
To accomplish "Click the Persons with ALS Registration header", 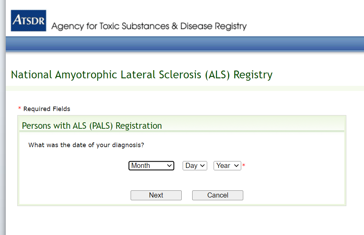I will [92, 126].
